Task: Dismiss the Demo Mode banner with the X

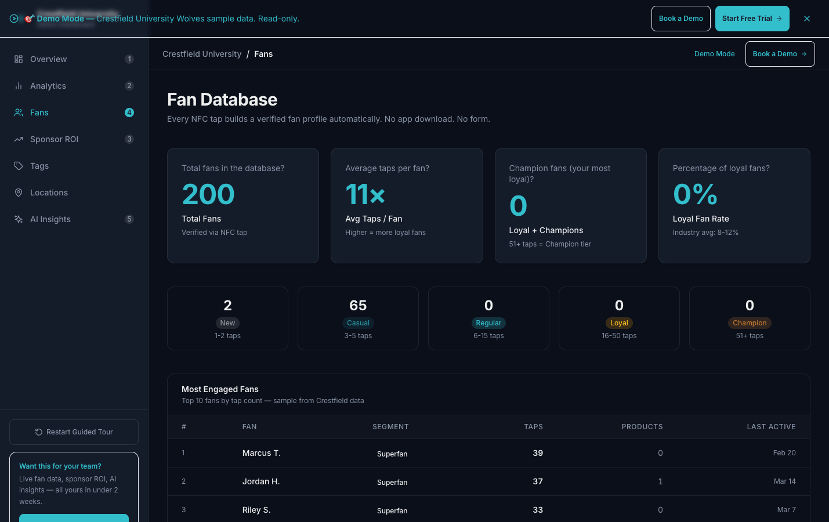Action: (x=807, y=19)
